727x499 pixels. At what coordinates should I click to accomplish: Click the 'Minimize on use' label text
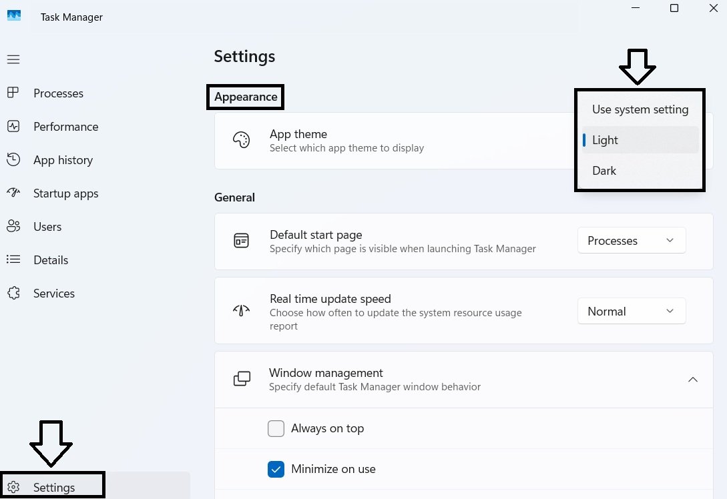pyautogui.click(x=333, y=469)
